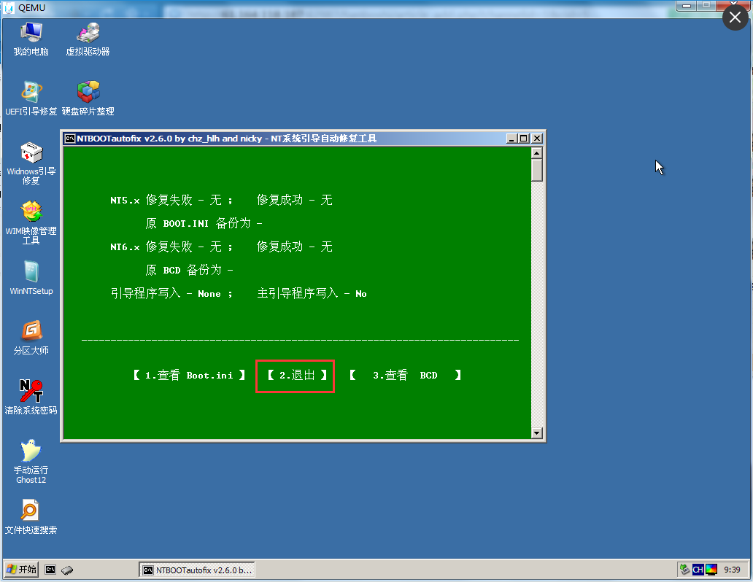
Task: Open 手动运行 Ghost12 desktop icon
Action: pyautogui.click(x=31, y=452)
